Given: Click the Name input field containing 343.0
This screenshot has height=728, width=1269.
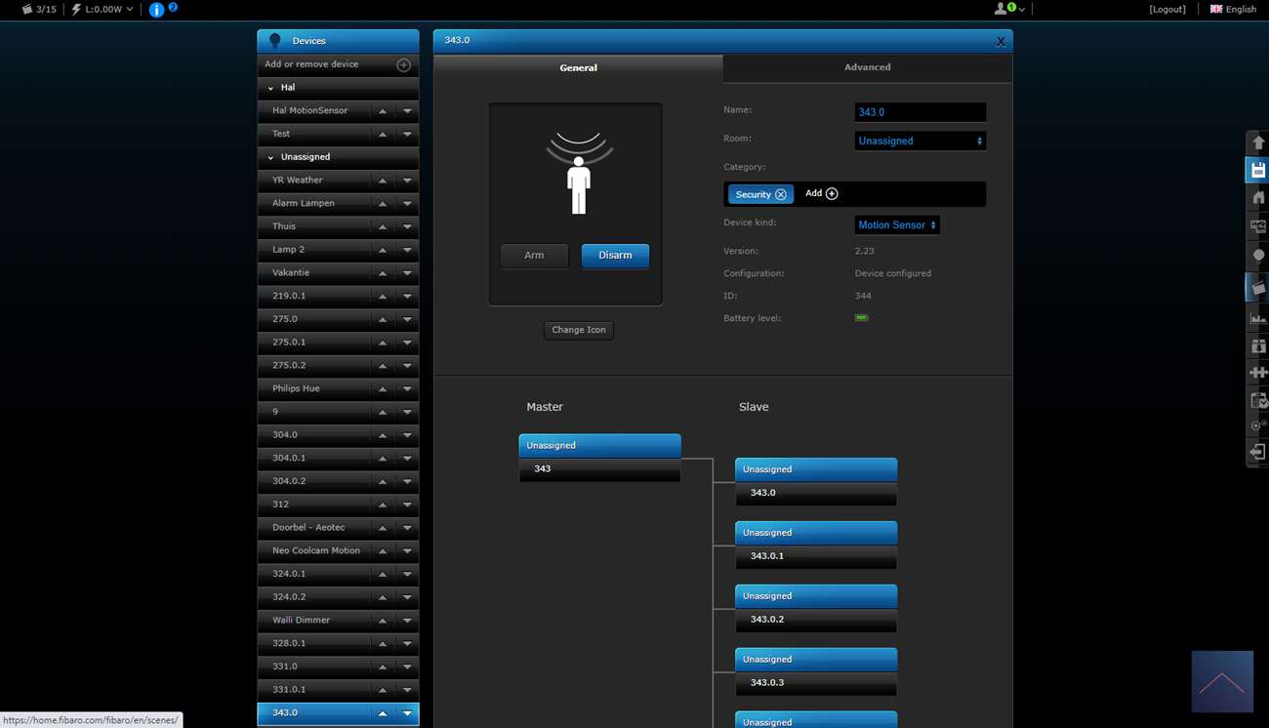Looking at the screenshot, I should (920, 112).
